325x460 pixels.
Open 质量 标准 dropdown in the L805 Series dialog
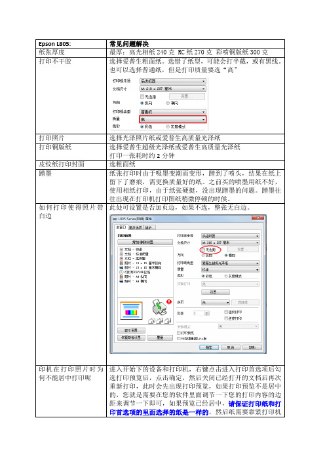(x=231, y=269)
